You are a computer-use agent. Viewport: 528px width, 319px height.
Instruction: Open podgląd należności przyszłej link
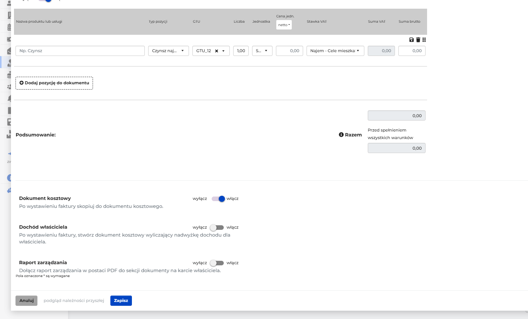pyautogui.click(x=74, y=301)
